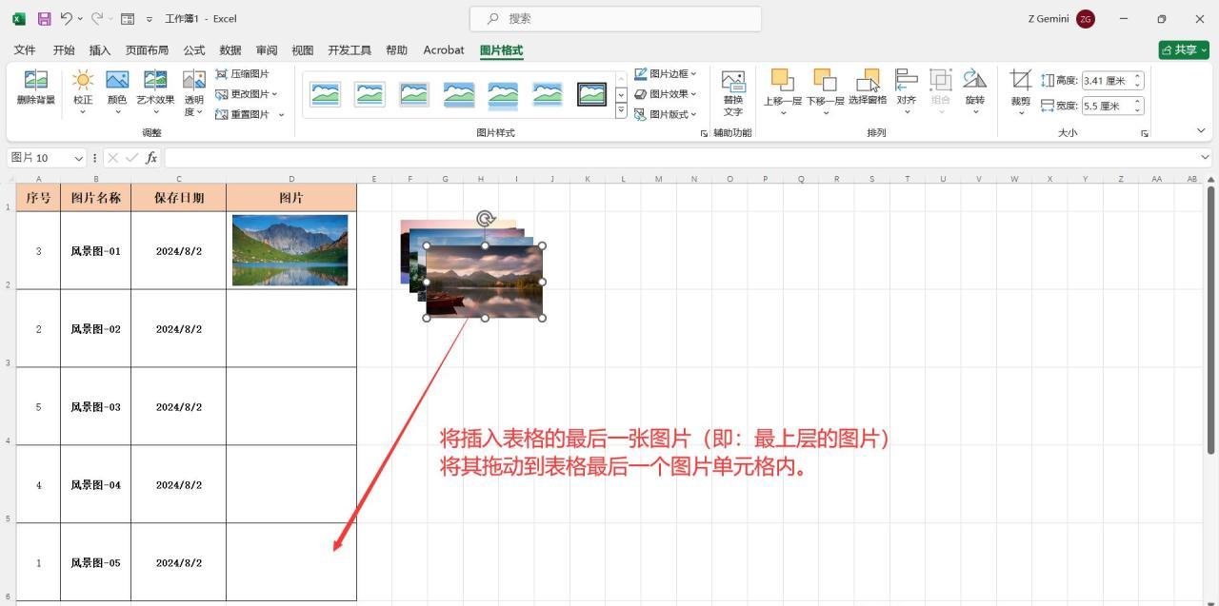Click the 保存日期 header cell
This screenshot has width=1219, height=606.
(179, 198)
